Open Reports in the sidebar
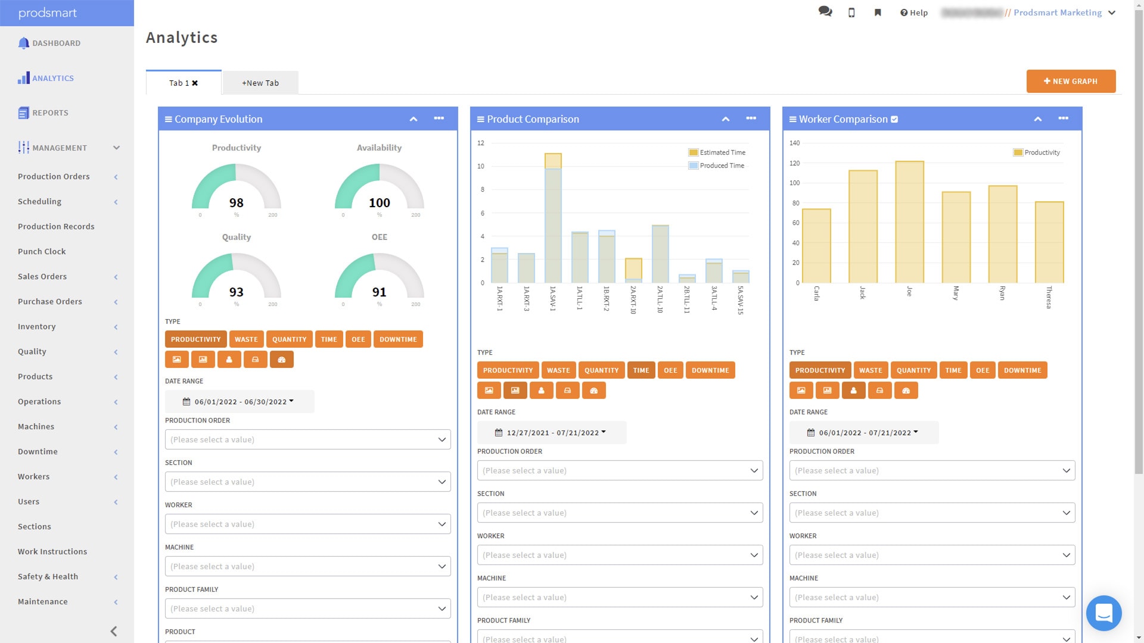Image resolution: width=1144 pixels, height=643 pixels. [x=50, y=113]
